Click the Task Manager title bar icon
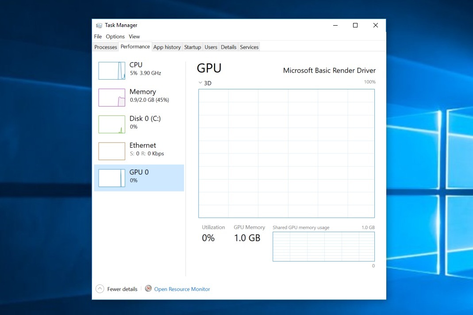This screenshot has width=473, height=315. (99, 26)
